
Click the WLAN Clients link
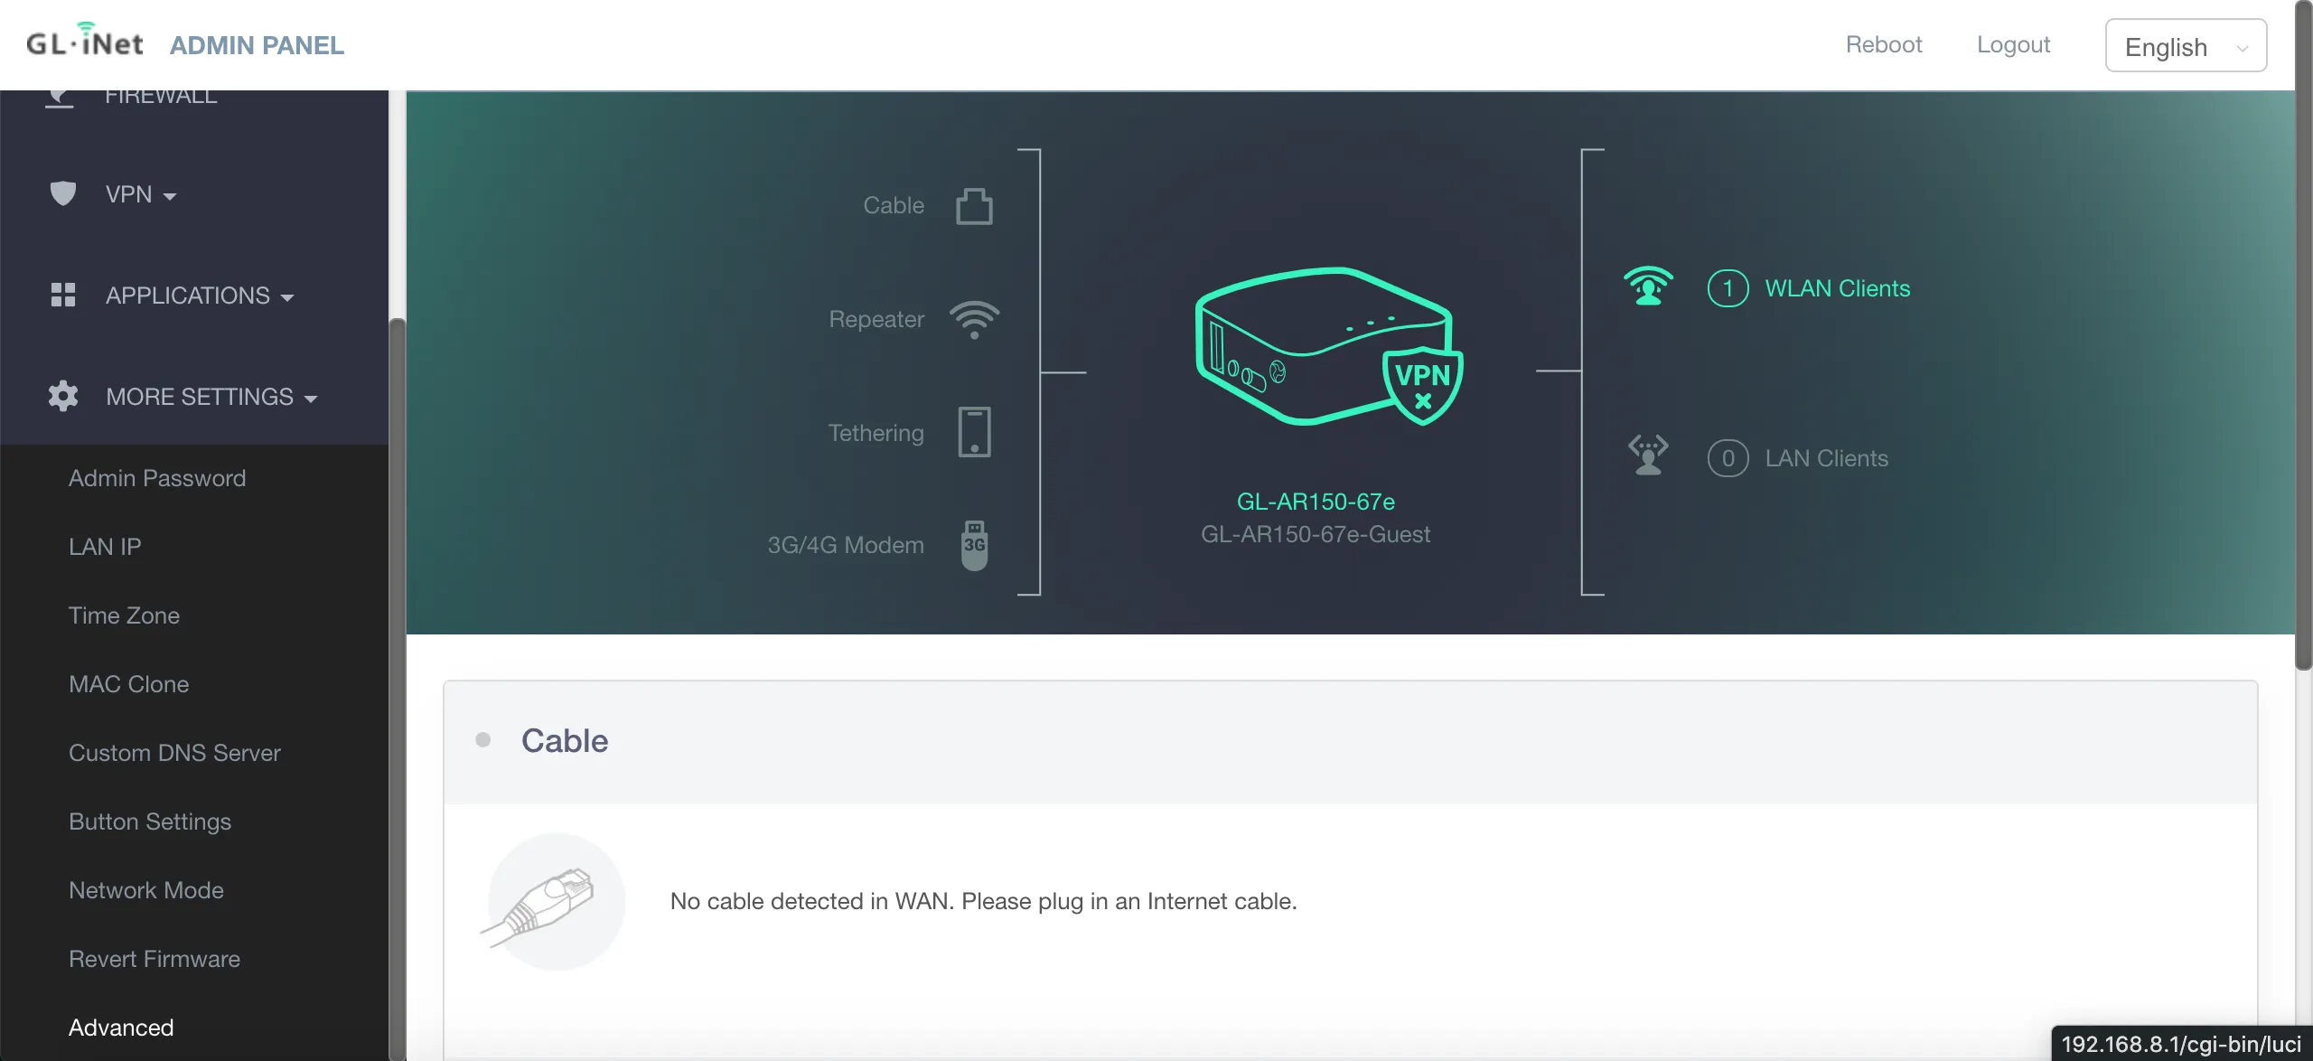click(1838, 288)
